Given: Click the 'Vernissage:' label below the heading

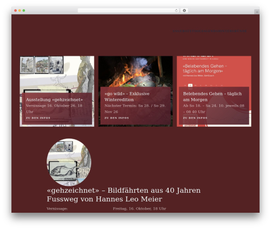Looking at the screenshot, I should tap(57, 208).
